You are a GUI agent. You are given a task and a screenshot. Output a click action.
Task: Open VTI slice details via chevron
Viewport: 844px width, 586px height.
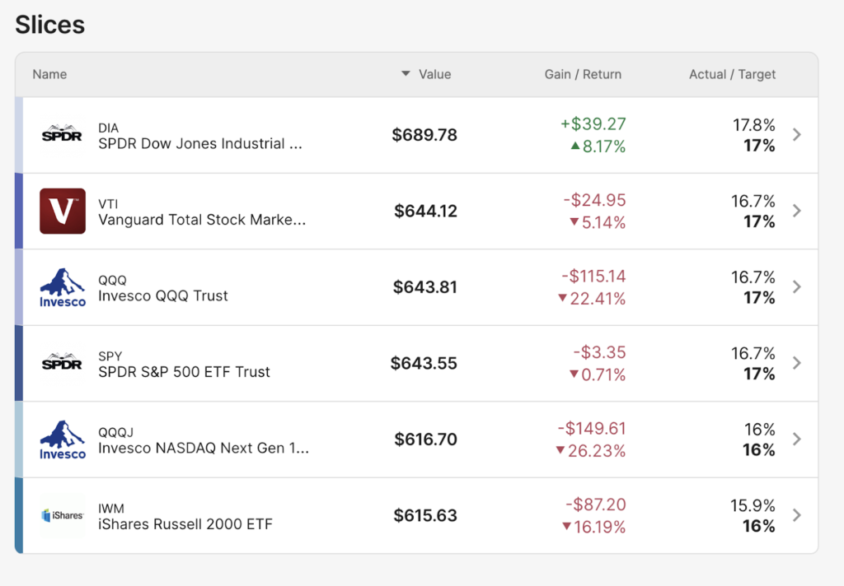click(796, 211)
